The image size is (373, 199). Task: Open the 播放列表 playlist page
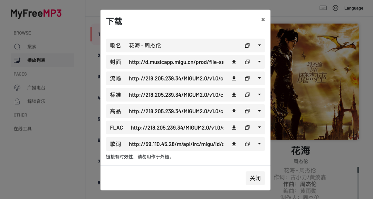[42, 60]
